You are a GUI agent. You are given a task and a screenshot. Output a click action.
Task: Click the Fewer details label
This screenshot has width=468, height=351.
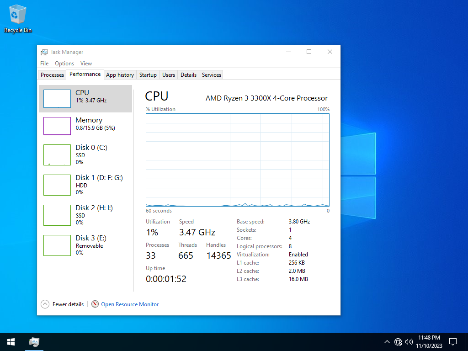coord(68,304)
